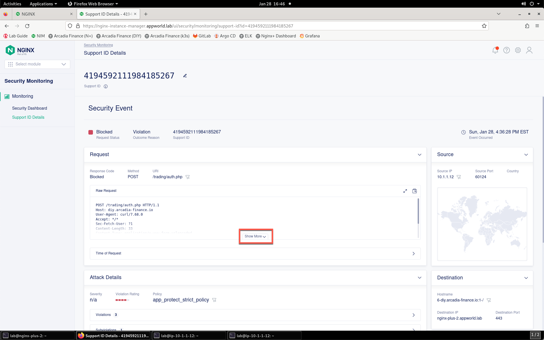Open the Select module dropdown
Image resolution: width=544 pixels, height=340 pixels.
pyautogui.click(x=37, y=64)
